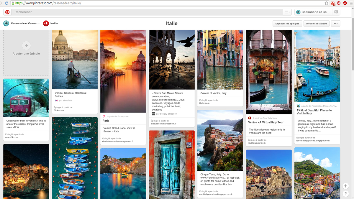Open Venice - A Virtual Italy Tour title
This screenshot has width=354, height=199.
point(266,122)
